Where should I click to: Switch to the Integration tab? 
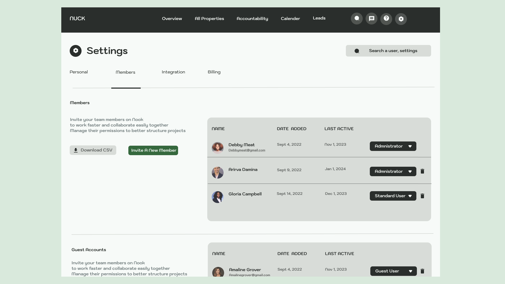tap(173, 72)
